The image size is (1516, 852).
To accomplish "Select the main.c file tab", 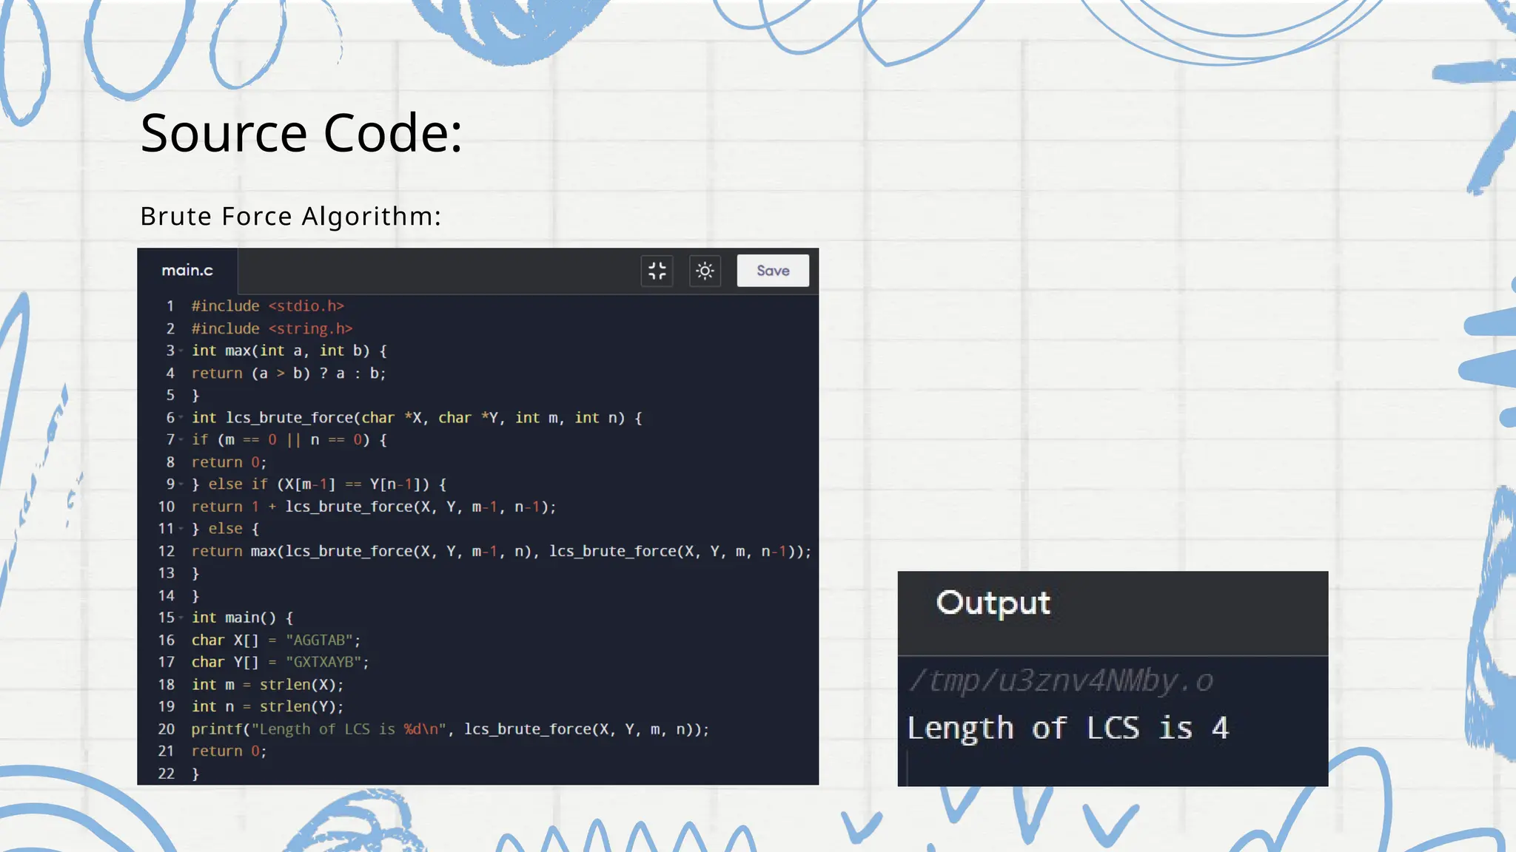I will [187, 271].
